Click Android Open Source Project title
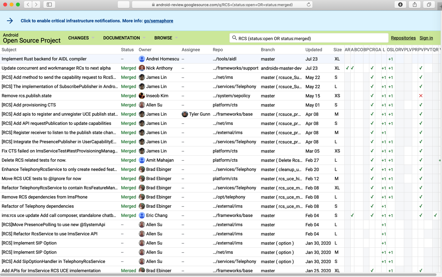The height and width of the screenshot is (277, 442). (31, 38)
